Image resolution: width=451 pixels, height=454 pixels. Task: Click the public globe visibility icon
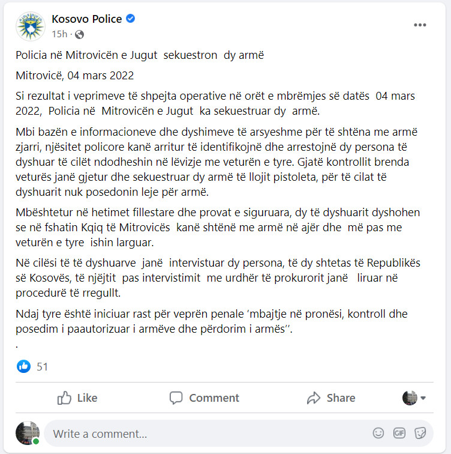79,34
